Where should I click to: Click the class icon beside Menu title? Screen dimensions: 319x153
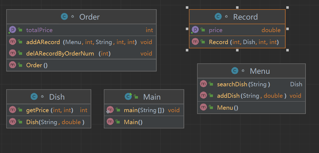[x=235, y=71]
